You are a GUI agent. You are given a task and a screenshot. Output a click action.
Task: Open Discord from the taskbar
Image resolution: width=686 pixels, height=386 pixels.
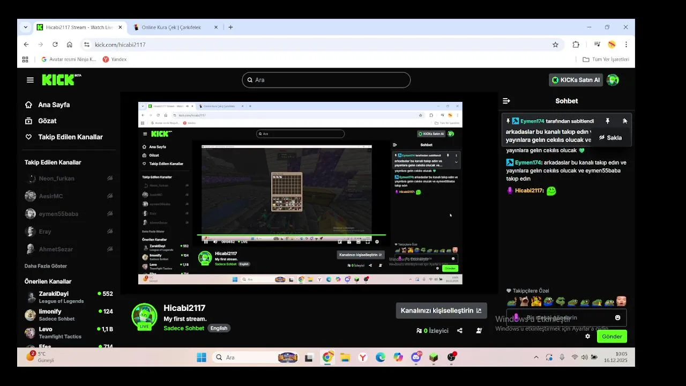coord(416,358)
